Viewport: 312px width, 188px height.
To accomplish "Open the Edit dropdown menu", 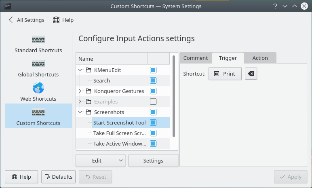I will point(101,161).
